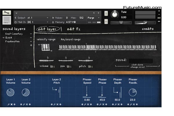This screenshot has height=116, width=174.
Task: Open the instrument name dropdown arrow
Action: 17,13
